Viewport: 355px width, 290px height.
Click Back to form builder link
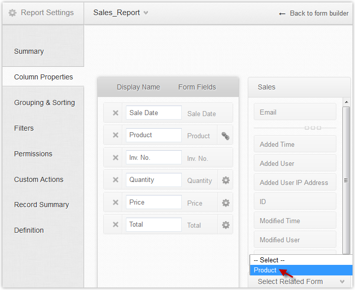point(314,14)
